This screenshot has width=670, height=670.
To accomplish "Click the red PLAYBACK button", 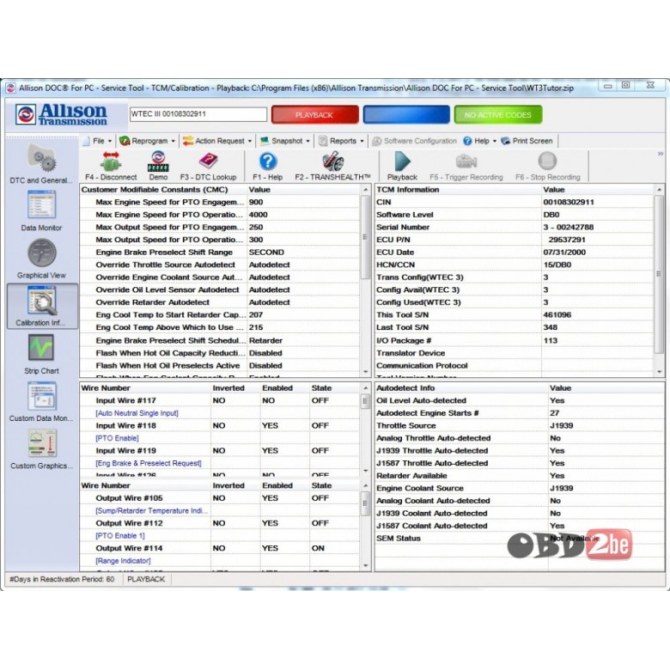I will (x=315, y=114).
